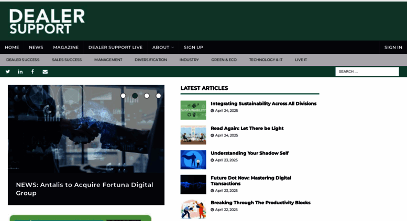Open the News menu item

[36, 48]
